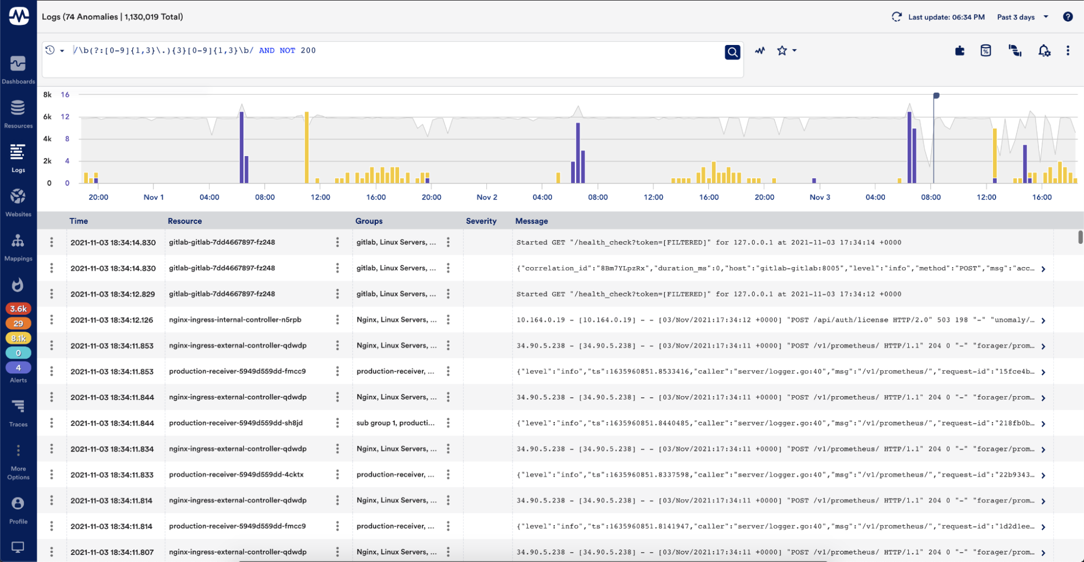This screenshot has width=1084, height=562.
Task: Click the tall yellow bar near 12:00 Nov 1
Action: coord(306,147)
